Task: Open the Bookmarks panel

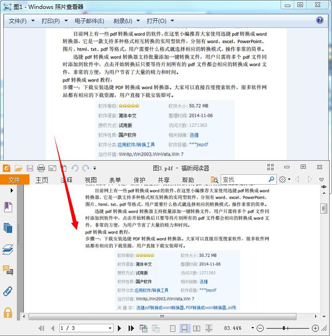Action: coord(8,207)
